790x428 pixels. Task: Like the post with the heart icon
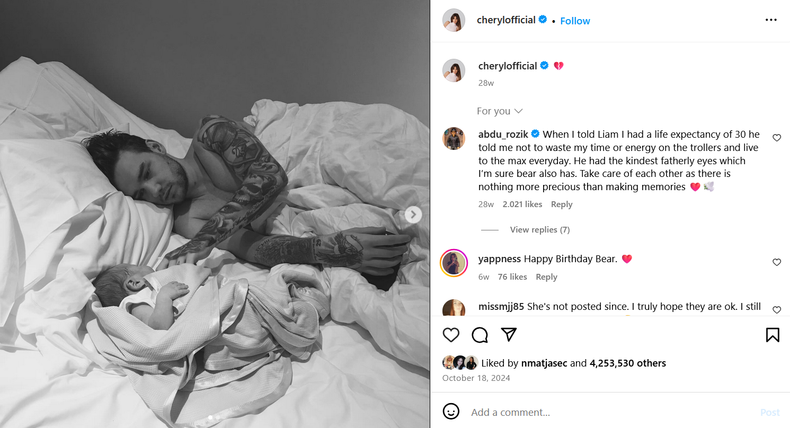pyautogui.click(x=451, y=335)
